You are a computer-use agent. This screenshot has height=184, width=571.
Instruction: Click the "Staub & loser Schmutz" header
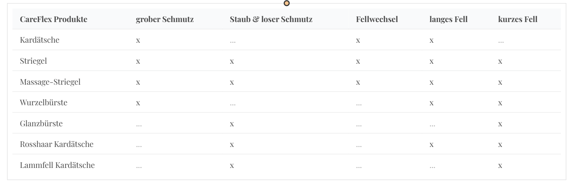[x=271, y=19]
